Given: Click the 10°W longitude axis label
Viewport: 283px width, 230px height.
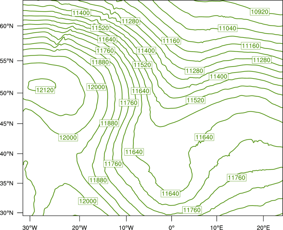Looking at the screenshot, I should 126,228.
